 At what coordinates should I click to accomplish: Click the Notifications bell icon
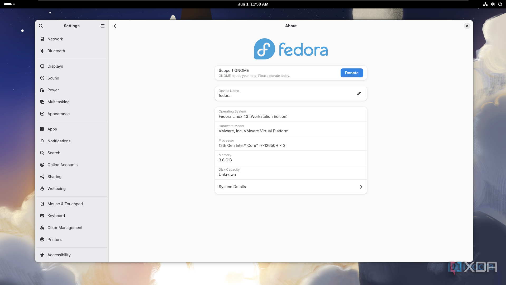42,141
